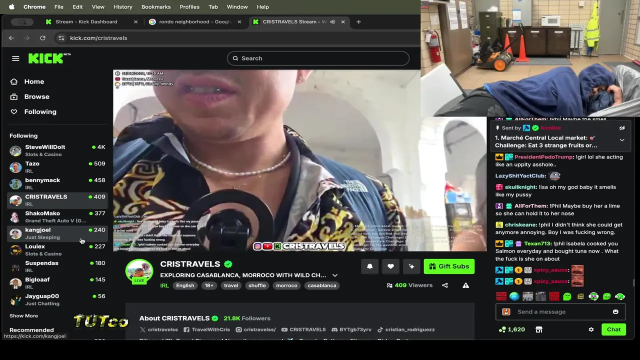Toggle the heart follow button

click(390, 266)
